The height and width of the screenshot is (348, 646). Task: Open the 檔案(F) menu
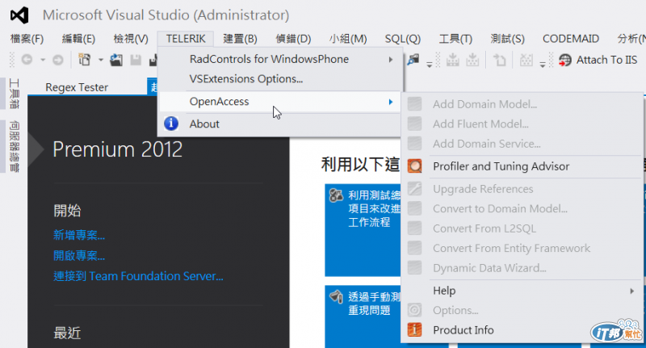27,39
